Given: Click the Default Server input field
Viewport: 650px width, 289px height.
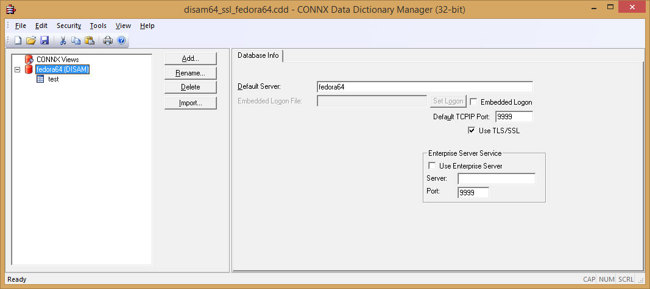Looking at the screenshot, I should pyautogui.click(x=425, y=87).
